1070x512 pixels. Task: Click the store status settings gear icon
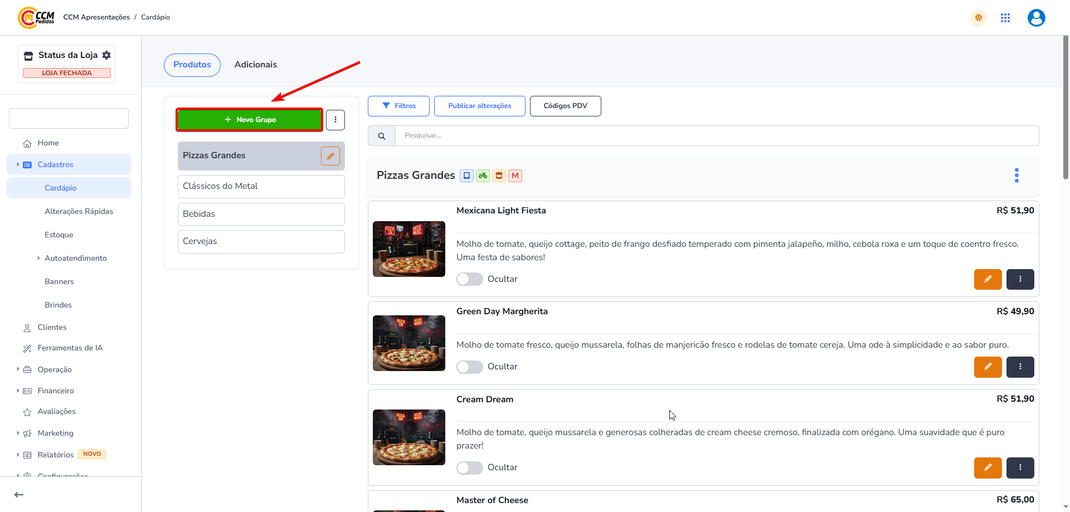tap(106, 55)
